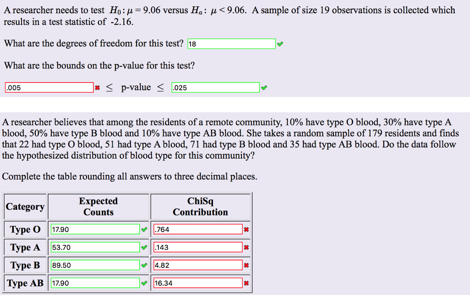470x295 pixels.
Task: Select the degrees of freedom answer field
Action: coord(231,44)
